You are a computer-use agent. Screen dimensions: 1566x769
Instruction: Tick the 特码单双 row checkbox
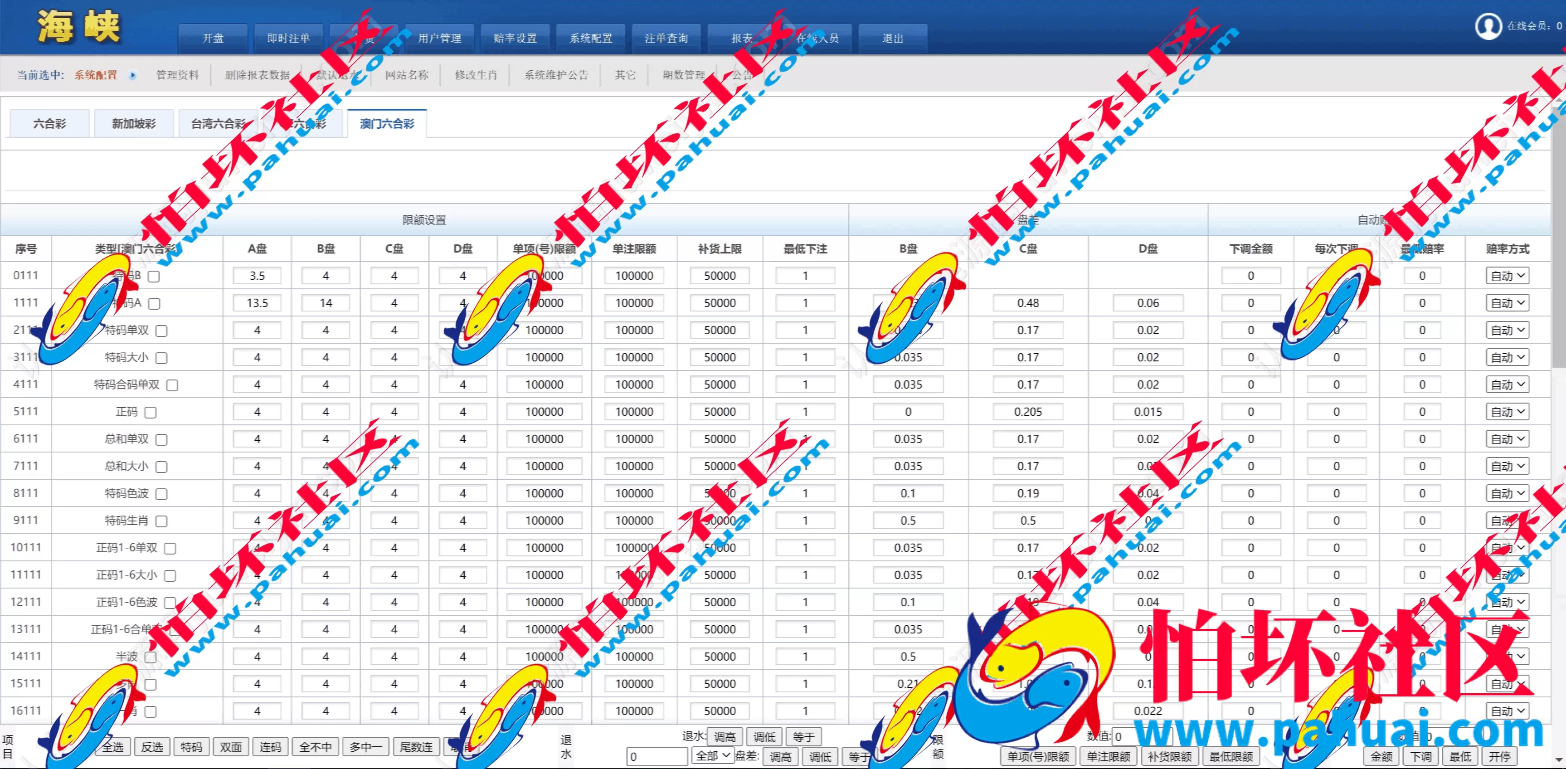[x=162, y=331]
